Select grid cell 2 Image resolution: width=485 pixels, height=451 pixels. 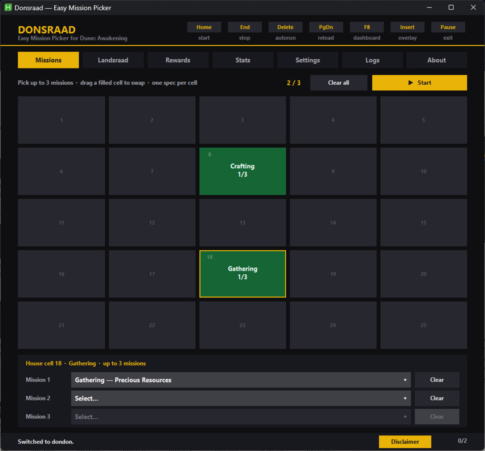pos(152,120)
